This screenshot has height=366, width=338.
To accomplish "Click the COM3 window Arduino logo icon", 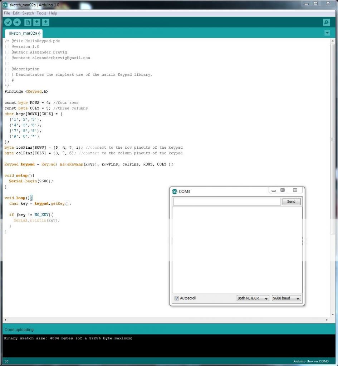I will (175, 192).
